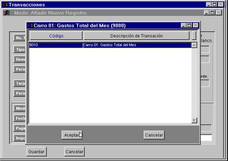228x161 pixels.
Task: Click the white input field right of Impo row
Action: pyautogui.click(x=206, y=138)
